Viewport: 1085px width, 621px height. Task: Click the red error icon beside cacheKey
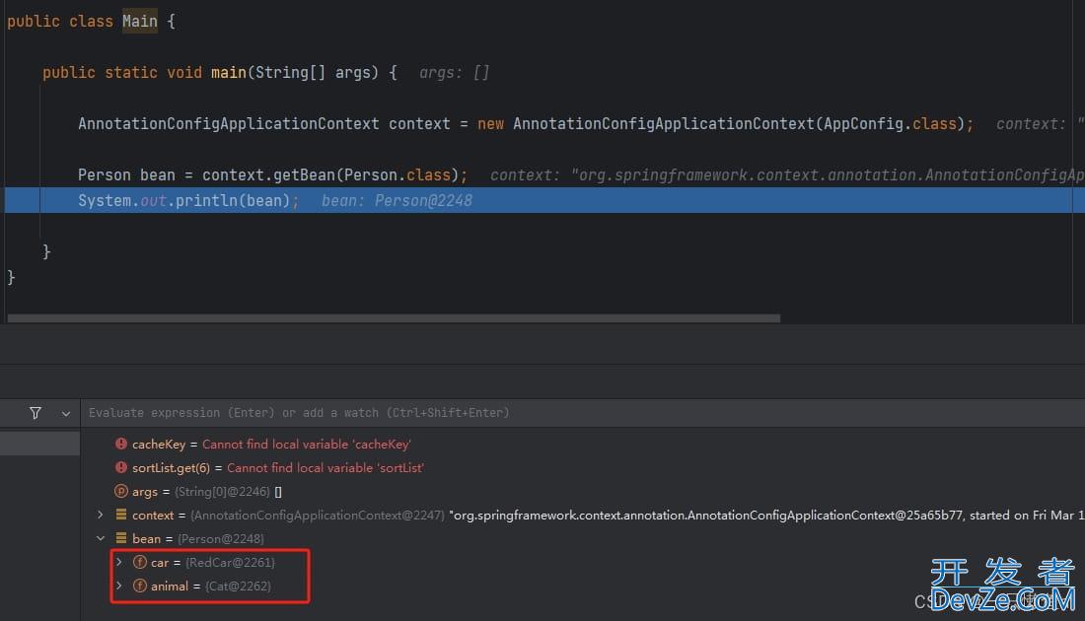[x=121, y=445]
